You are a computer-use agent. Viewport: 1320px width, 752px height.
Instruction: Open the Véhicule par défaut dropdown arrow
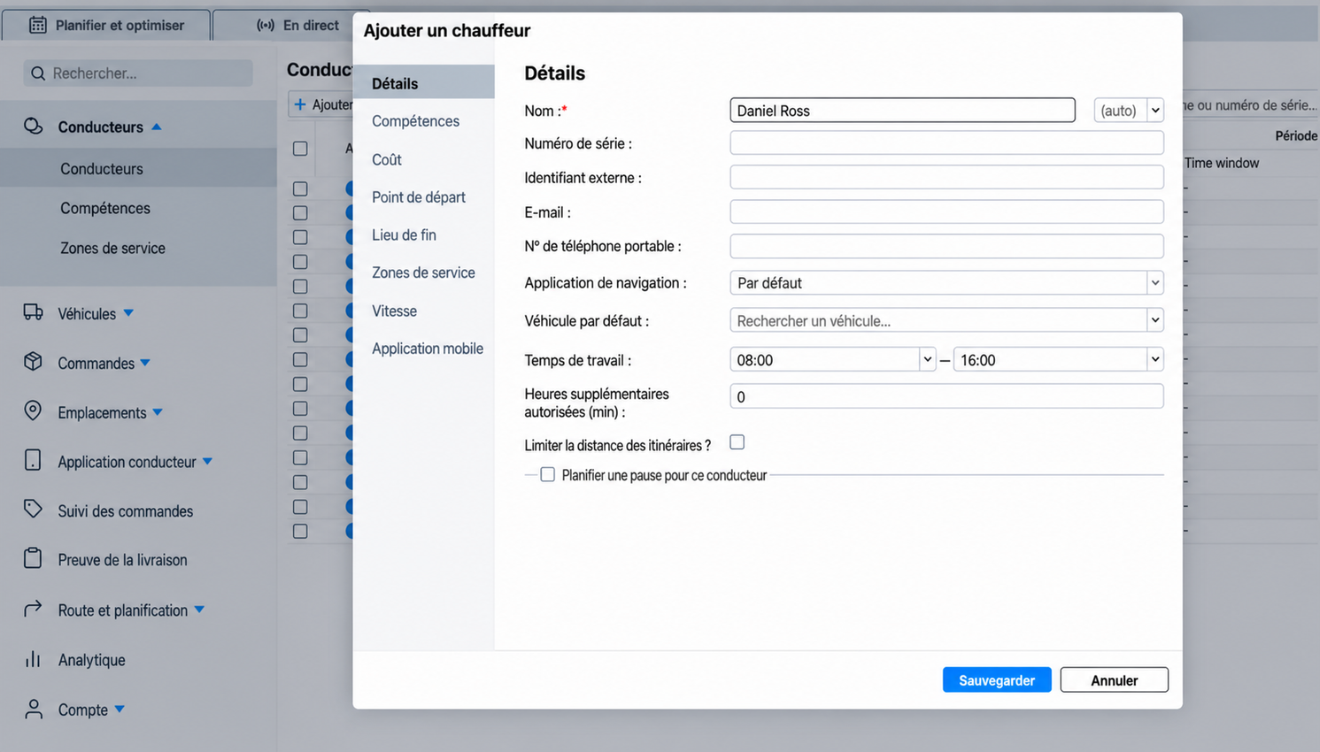tap(1154, 320)
